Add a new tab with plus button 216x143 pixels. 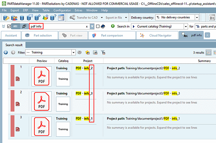207,35
